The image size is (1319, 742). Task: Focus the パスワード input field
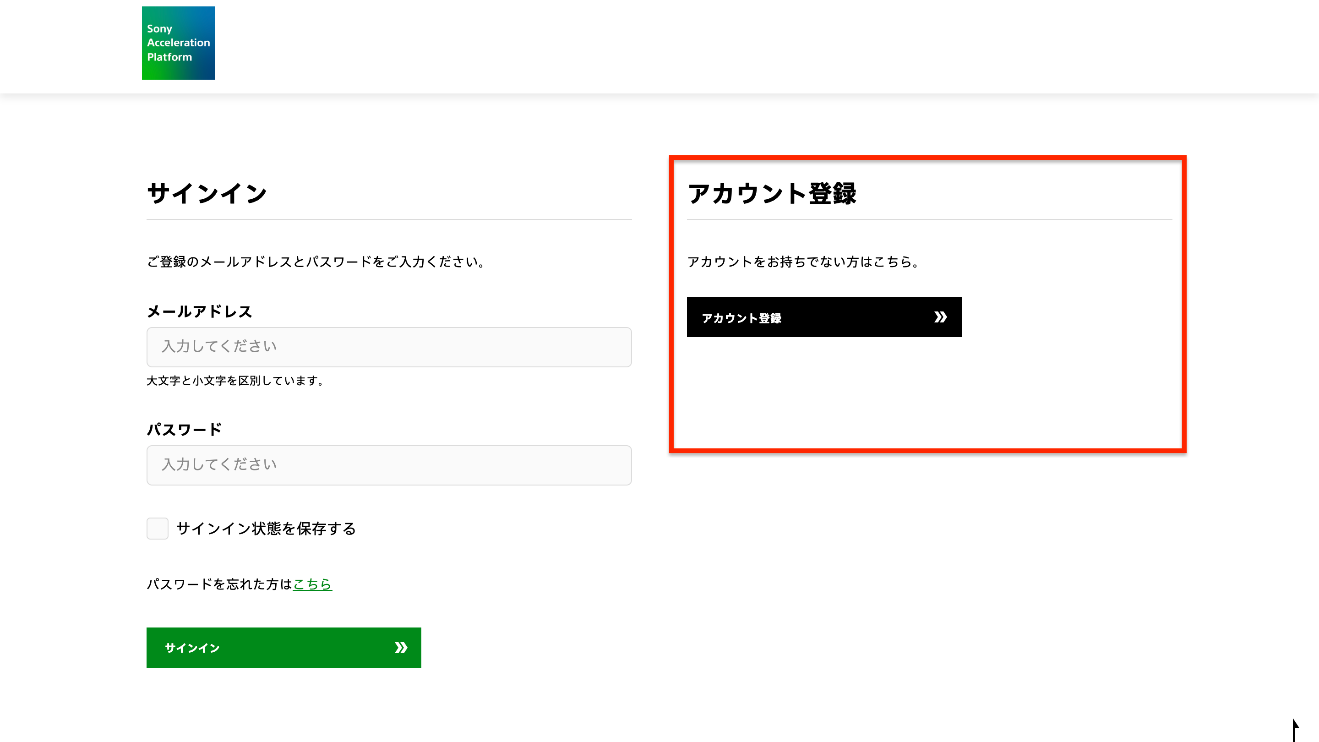(389, 465)
